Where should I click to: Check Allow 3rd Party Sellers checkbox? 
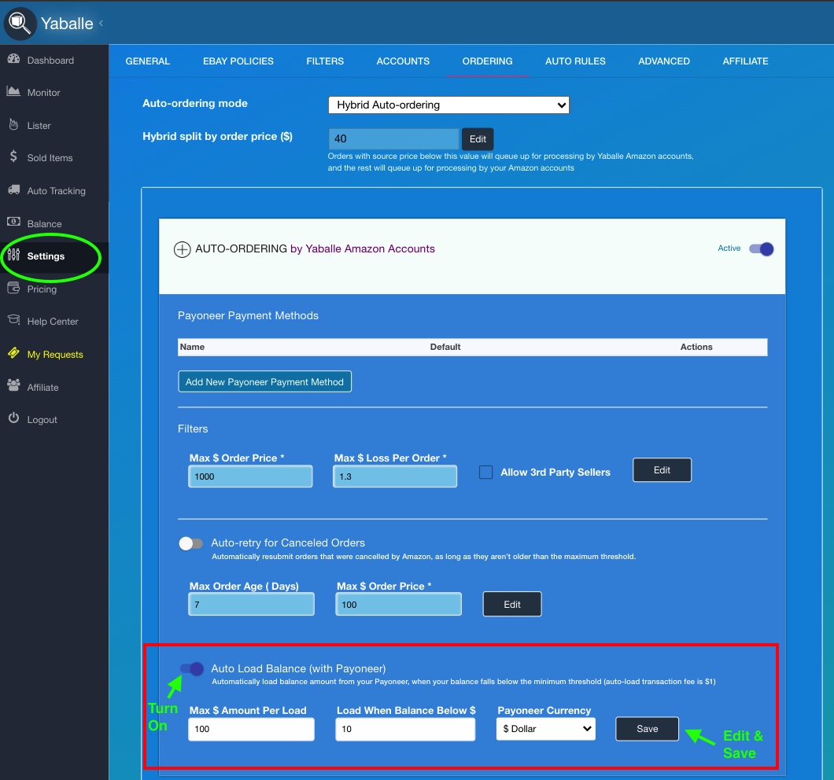485,472
